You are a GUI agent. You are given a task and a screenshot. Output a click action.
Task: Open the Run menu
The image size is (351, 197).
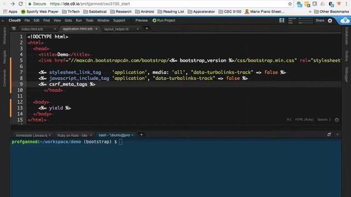point(78,20)
